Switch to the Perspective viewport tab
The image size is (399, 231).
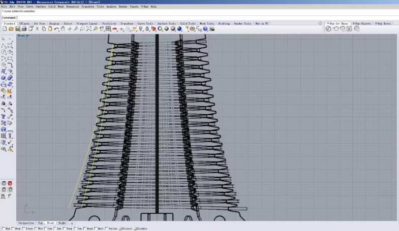26,223
